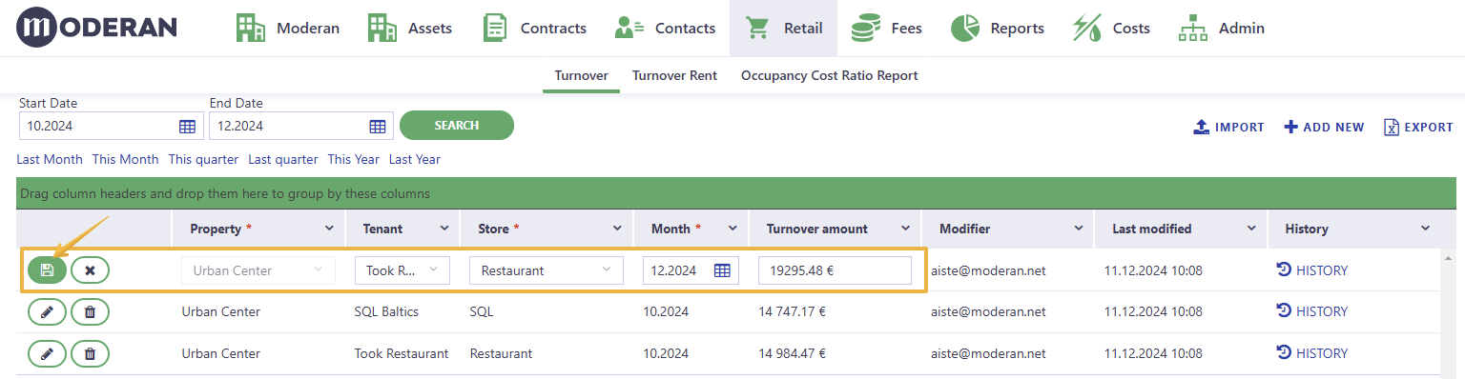Delete the SQL Baltics turnover row
The image size is (1465, 379).
coord(90,312)
